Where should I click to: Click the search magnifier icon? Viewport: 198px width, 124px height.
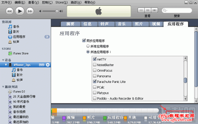click(x=165, y=10)
